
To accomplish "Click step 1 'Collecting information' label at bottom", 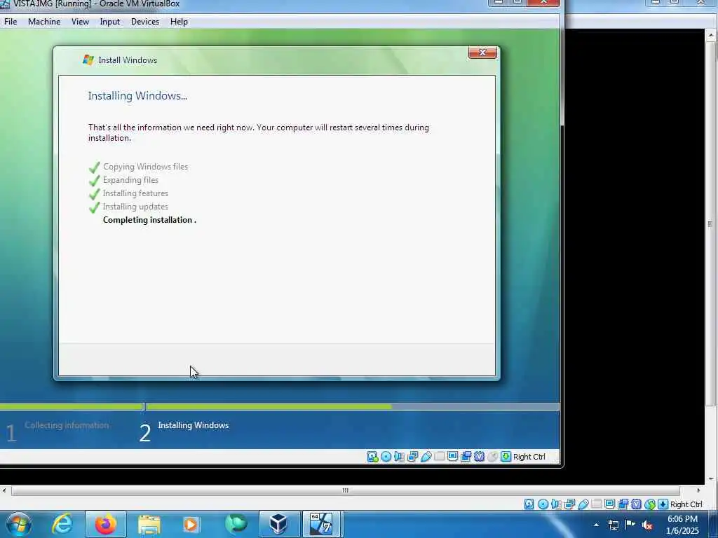I will tap(67, 425).
